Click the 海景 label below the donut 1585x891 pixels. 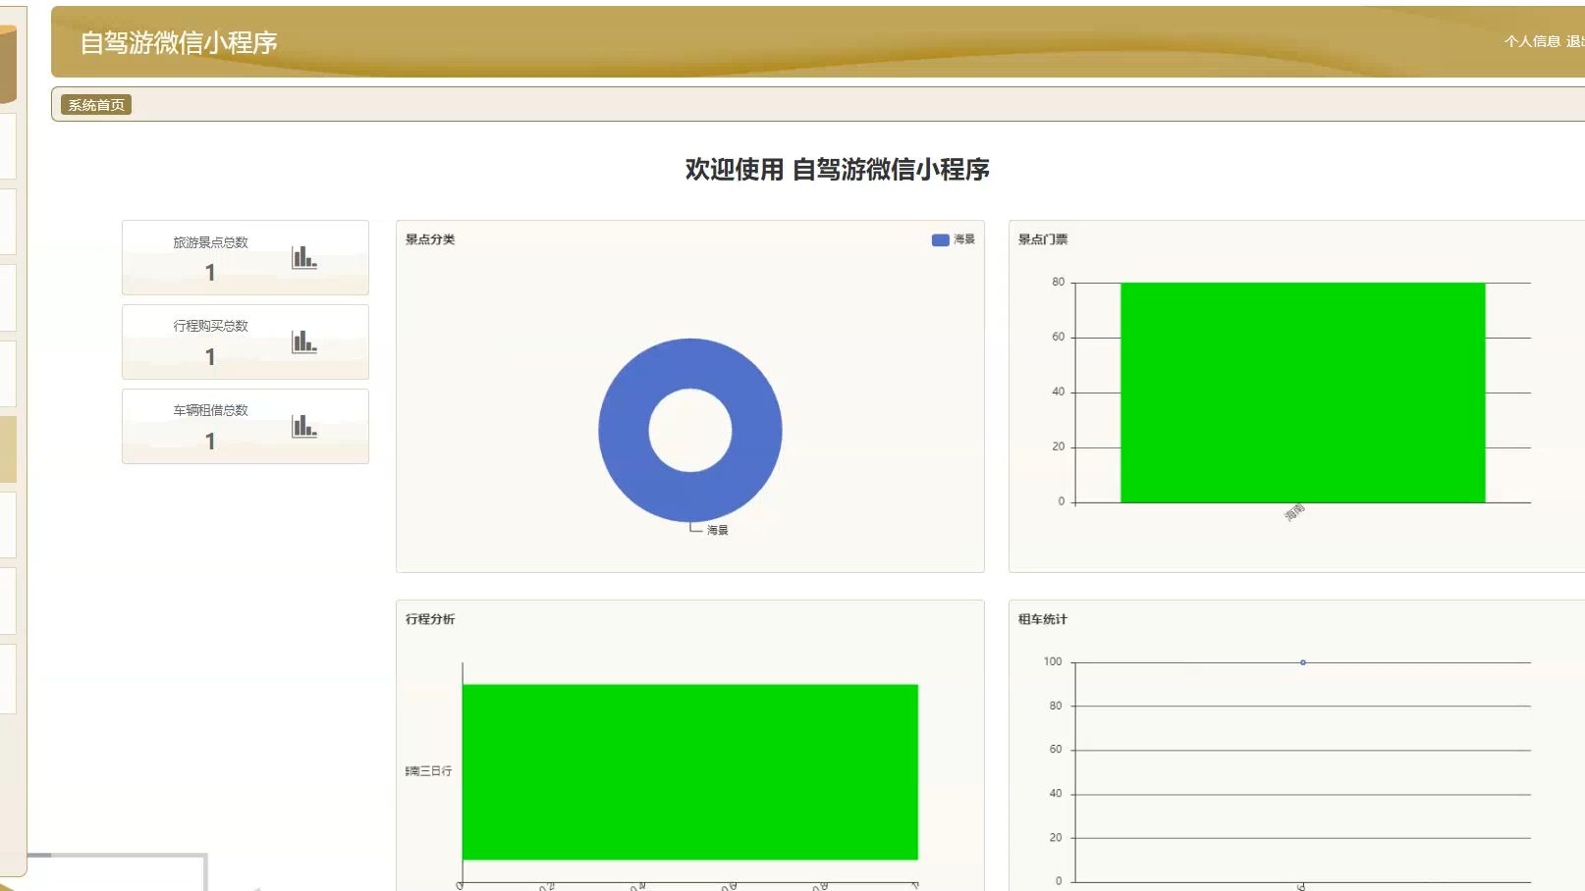(x=718, y=530)
